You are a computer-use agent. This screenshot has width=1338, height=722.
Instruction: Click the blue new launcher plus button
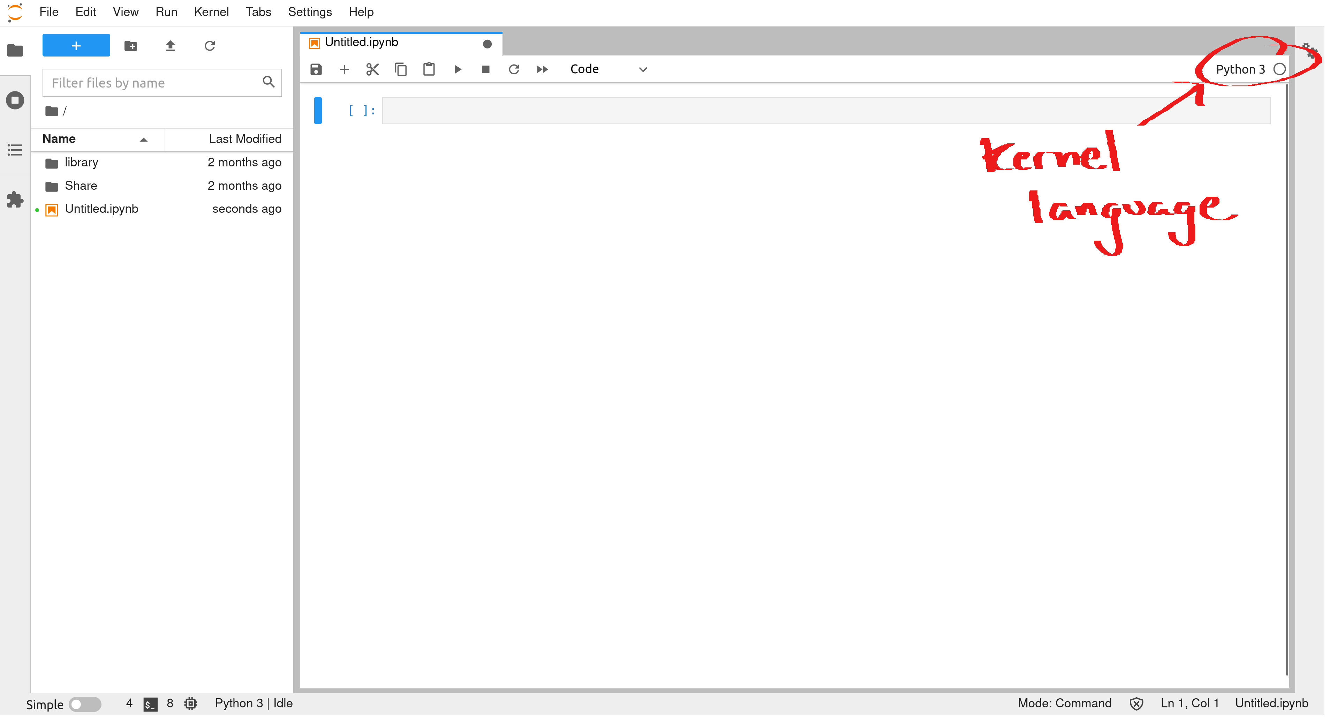[x=77, y=46]
